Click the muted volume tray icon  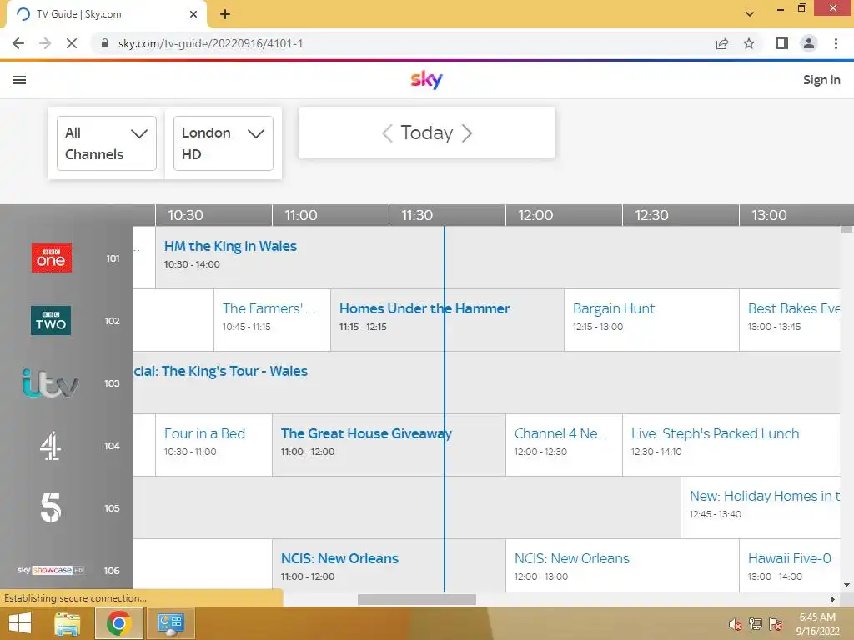pos(736,624)
